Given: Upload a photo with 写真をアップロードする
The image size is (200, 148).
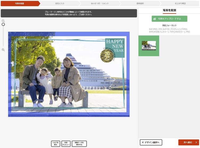Looking at the screenshot, I should 169,19.
